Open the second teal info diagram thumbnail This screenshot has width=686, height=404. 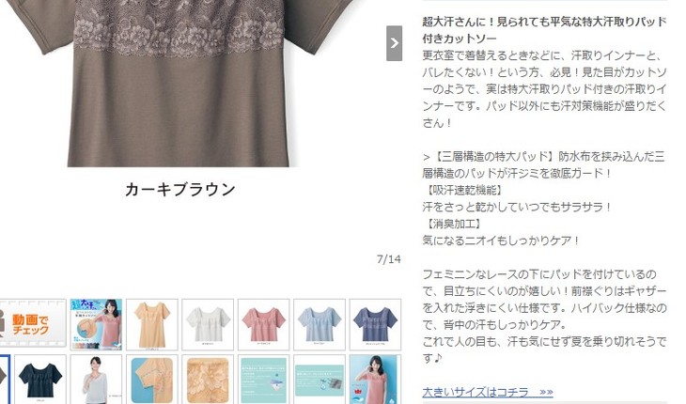(320, 380)
